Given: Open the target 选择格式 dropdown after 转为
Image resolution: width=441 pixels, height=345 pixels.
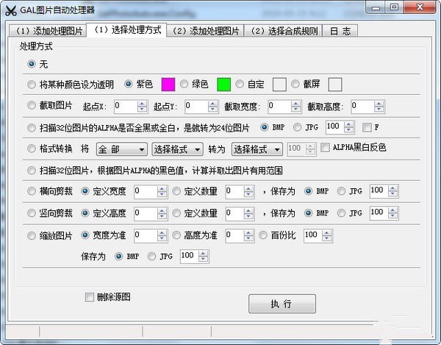Looking at the screenshot, I should 257,149.
